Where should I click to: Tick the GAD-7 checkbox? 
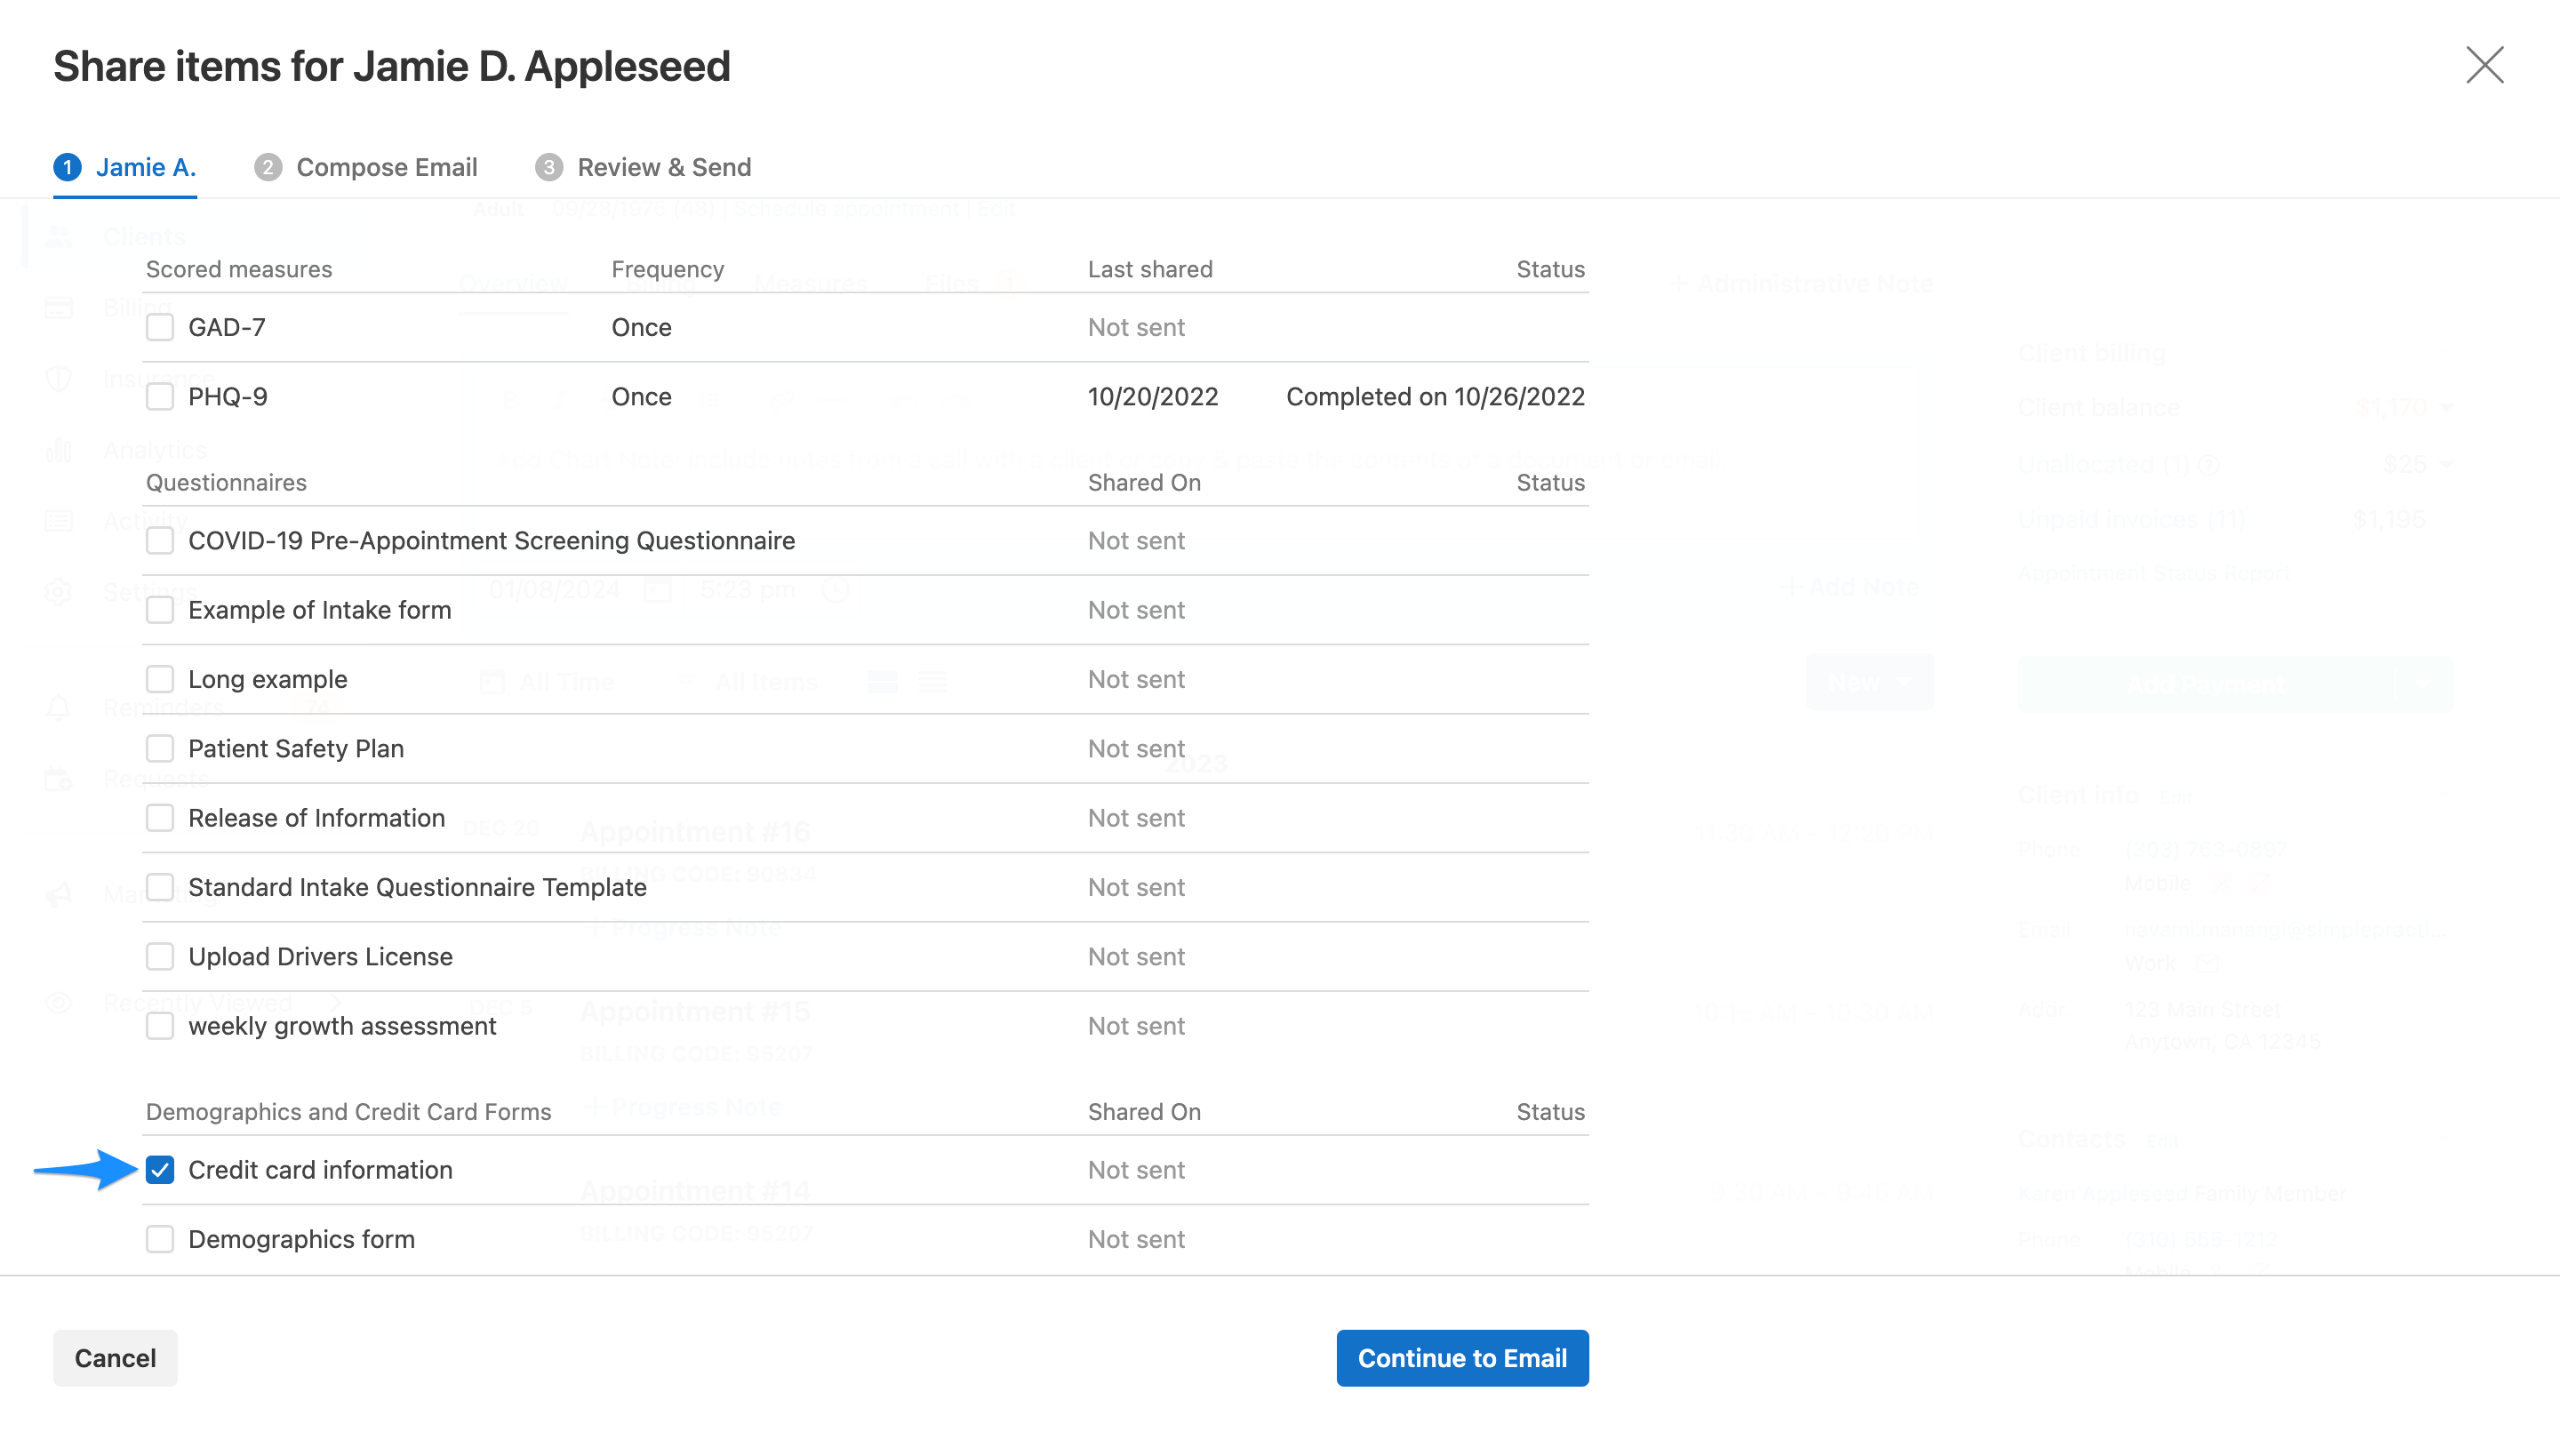pos(160,327)
